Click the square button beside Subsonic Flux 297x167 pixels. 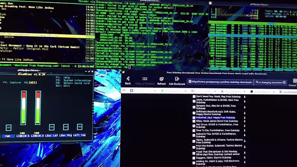pos(194,135)
